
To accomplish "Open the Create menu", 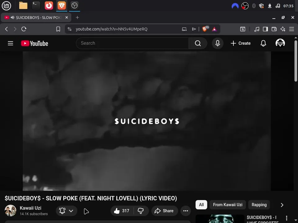I will tap(240, 43).
